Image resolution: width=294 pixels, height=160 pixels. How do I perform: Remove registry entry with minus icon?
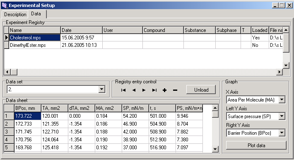coord(175,90)
